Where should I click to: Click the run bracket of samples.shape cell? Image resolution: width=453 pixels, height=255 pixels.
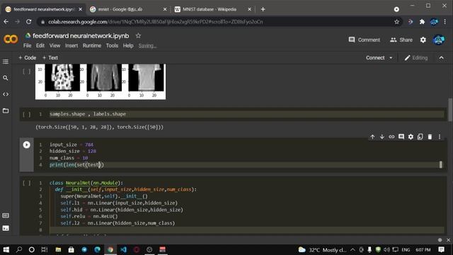tap(27, 115)
